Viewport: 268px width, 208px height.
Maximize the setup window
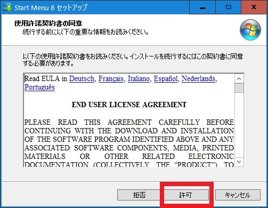(x=229, y=7)
